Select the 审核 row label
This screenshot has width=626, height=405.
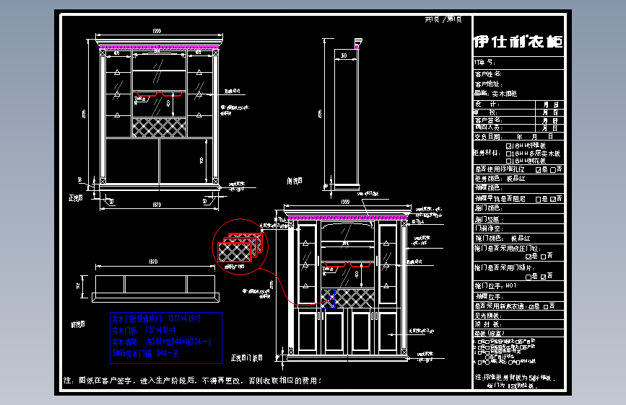(x=485, y=112)
